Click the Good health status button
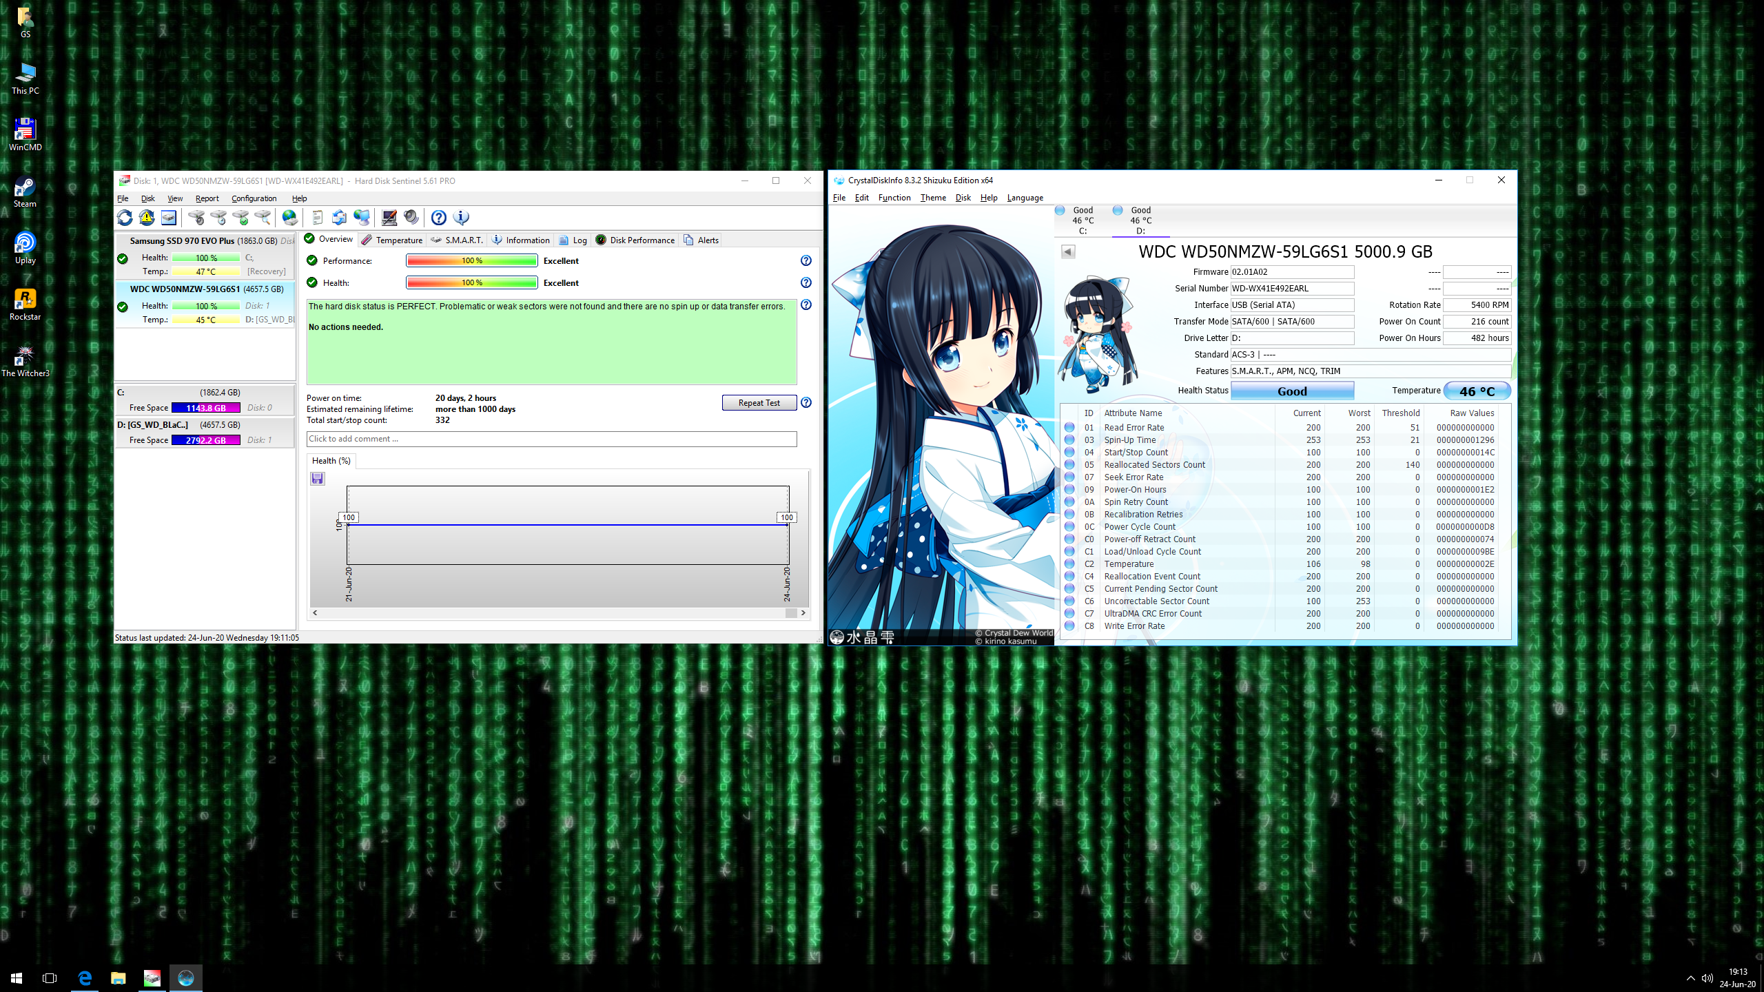Screen dimensions: 1764x992 1291,391
